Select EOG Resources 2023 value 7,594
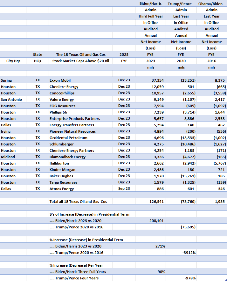Screen dimensions: 227x281 click(150, 106)
